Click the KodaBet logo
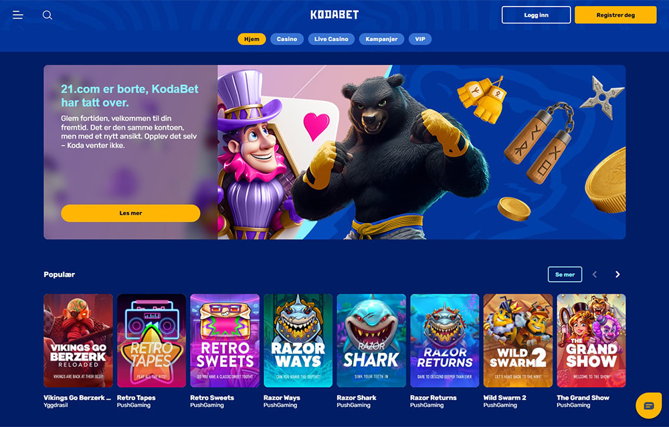The width and height of the screenshot is (669, 427). 334,15
